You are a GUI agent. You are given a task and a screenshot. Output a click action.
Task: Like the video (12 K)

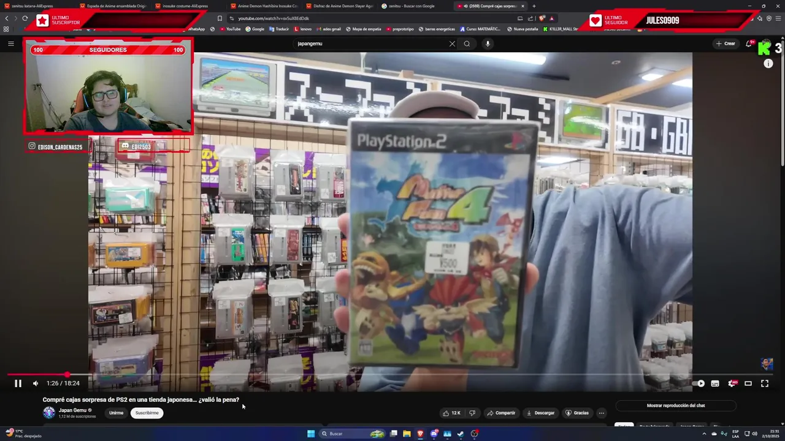tap(451, 413)
